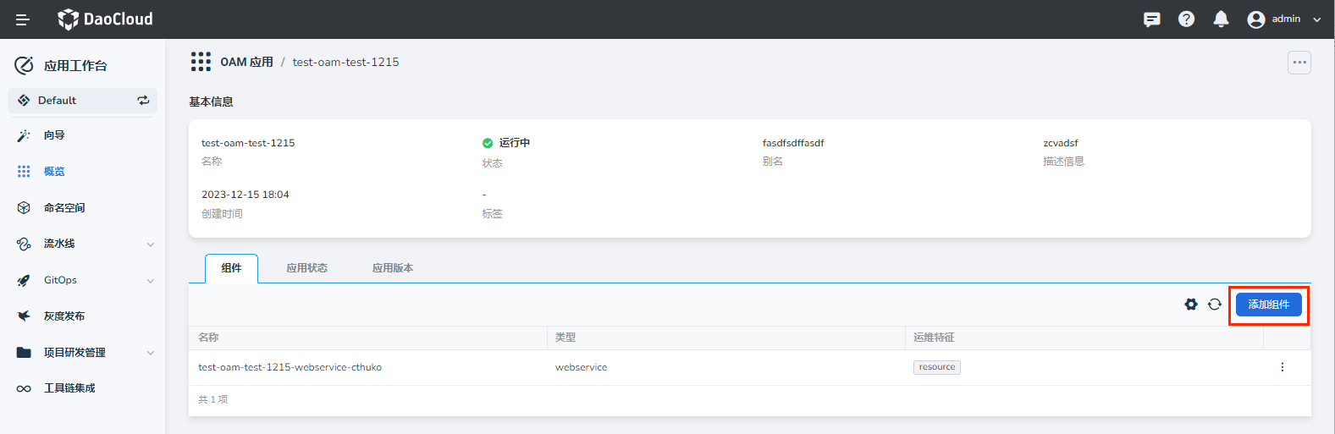Viewport: 1335px width, 434px height.
Task: Click the 运行中 status indicator
Action: (x=506, y=143)
